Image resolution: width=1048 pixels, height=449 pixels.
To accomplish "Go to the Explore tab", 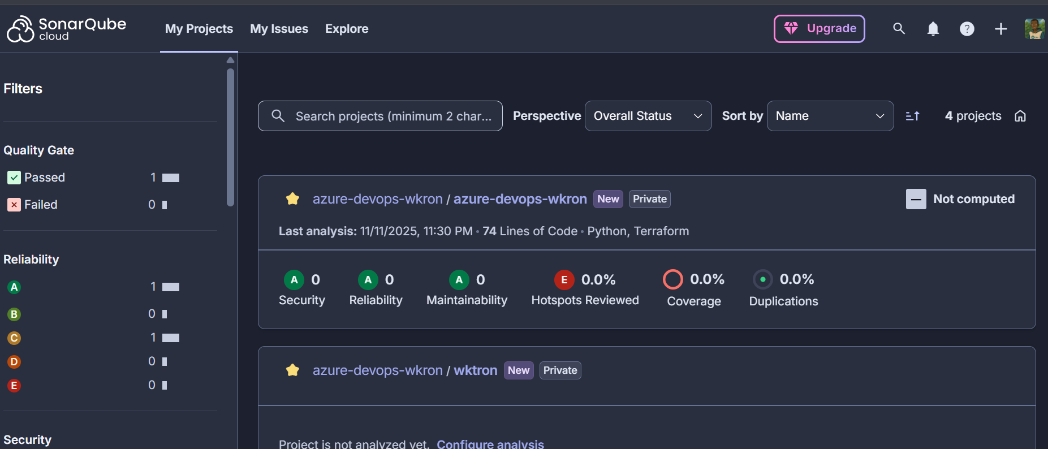I will pos(346,29).
